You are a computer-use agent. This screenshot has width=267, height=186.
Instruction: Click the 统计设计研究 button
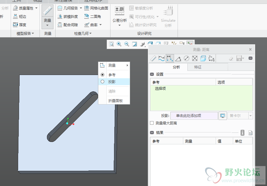(143, 25)
